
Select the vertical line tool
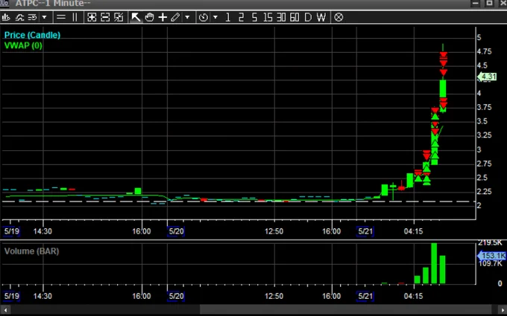point(75,17)
